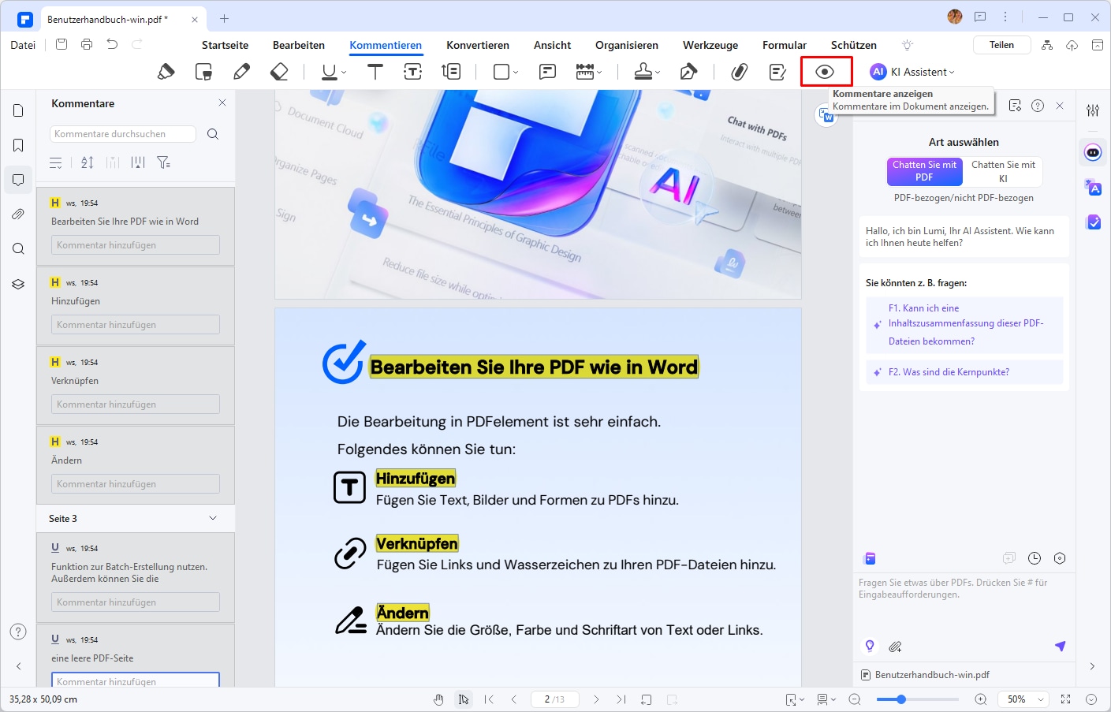Click suggestion F1 Inhaltszusammenfassung
1111x712 pixels.
[x=964, y=325]
